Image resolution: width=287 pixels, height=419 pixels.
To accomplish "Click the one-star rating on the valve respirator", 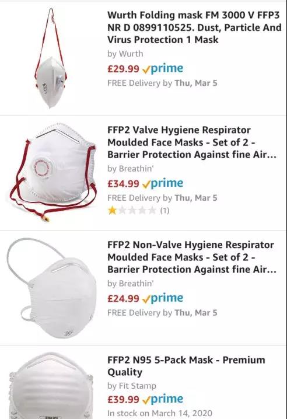I will click(x=132, y=211).
